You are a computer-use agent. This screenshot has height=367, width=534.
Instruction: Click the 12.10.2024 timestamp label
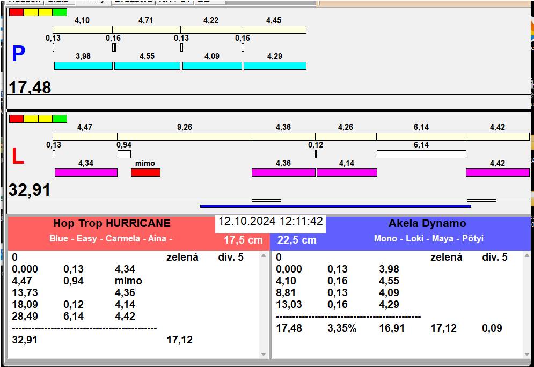(270, 222)
